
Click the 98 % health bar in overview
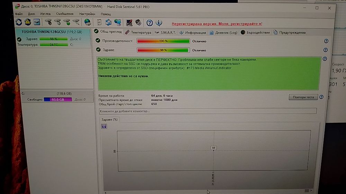click(x=163, y=50)
